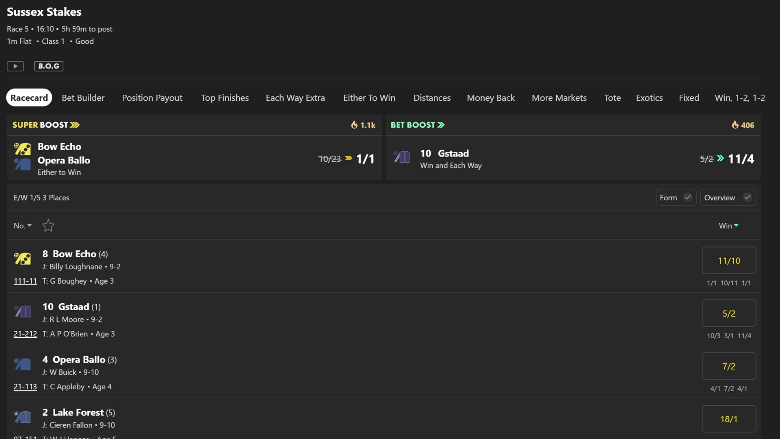Select Opera Ballo 7/2 odds button
This screenshot has width=780, height=439.
tap(729, 366)
